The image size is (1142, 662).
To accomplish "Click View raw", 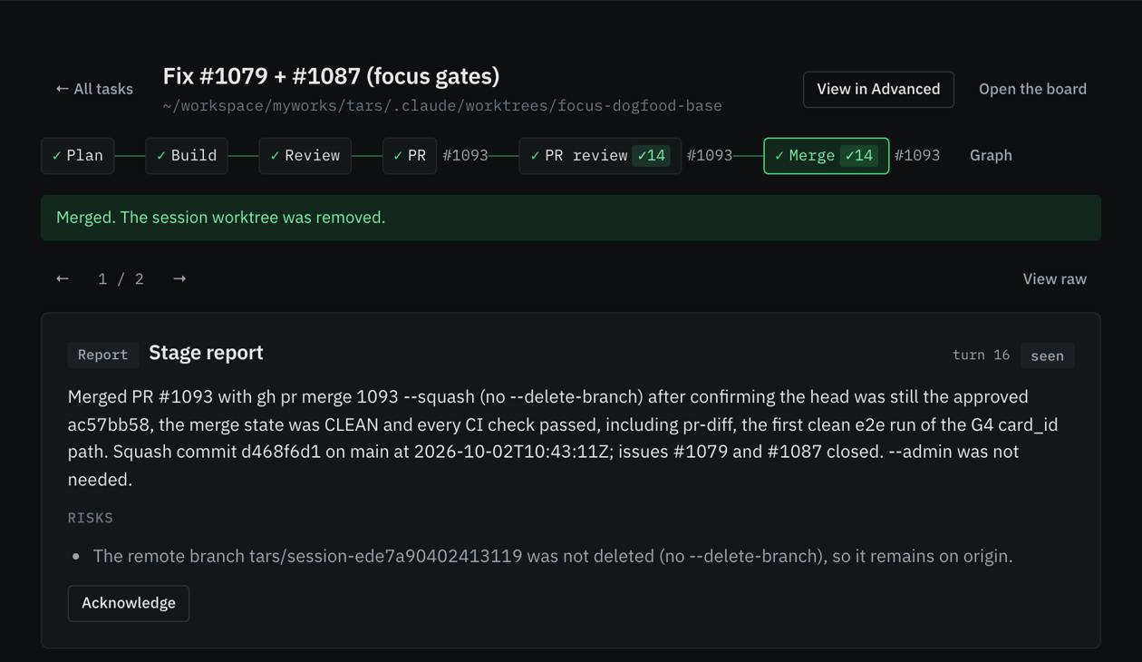I will 1055,279.
